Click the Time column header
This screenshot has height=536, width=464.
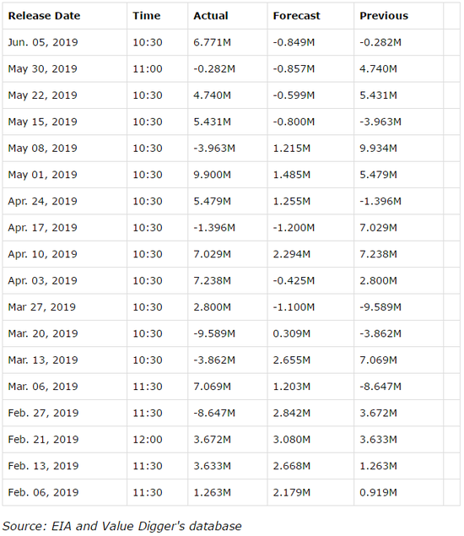[x=147, y=16]
